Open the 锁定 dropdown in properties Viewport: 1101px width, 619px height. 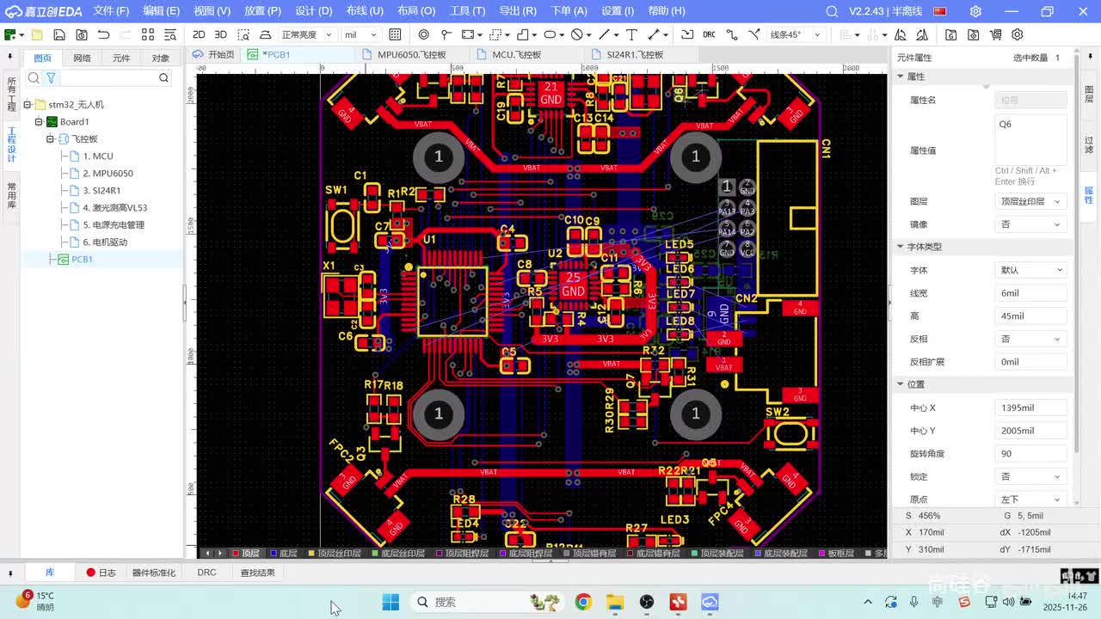(x=1031, y=476)
